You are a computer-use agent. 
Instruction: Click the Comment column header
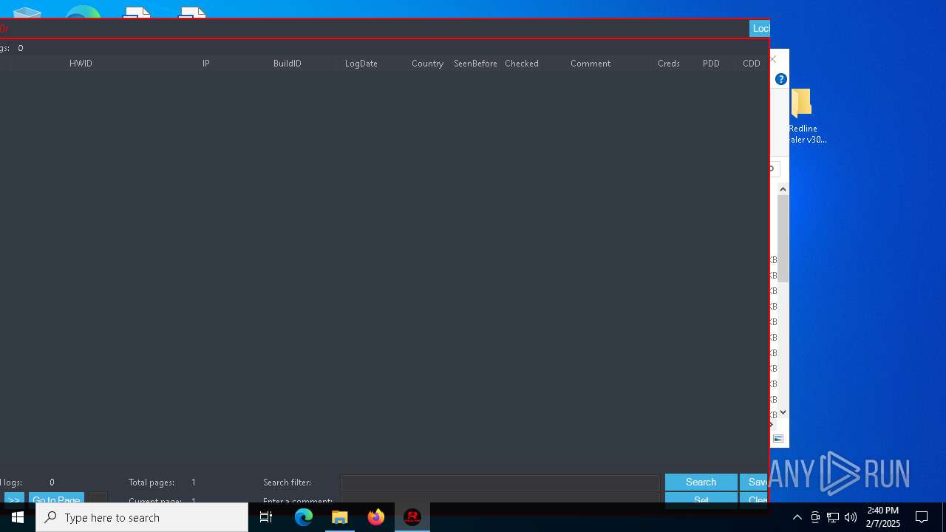coord(591,64)
